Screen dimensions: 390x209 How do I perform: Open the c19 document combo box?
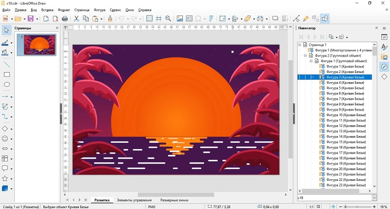(x=337, y=198)
